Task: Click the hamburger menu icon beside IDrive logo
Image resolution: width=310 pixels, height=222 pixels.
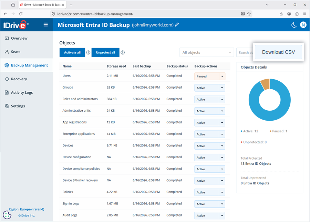Action: pyautogui.click(x=46, y=25)
